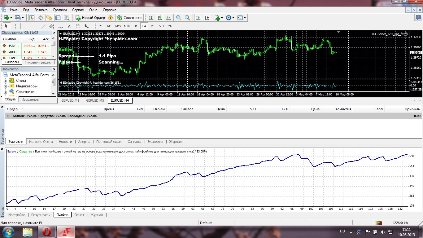Select the H4 timeframe button
The height and width of the screenshot is (238, 423).
tap(144, 26)
